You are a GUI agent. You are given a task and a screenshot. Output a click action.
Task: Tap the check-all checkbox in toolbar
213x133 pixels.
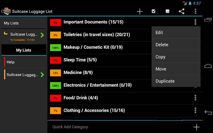click(154, 11)
